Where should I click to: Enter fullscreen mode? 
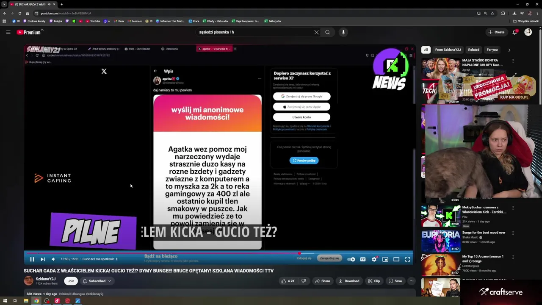407,259
